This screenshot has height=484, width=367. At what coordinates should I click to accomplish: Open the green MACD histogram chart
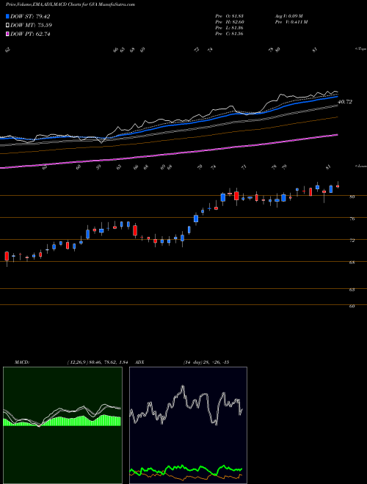pos(62,425)
